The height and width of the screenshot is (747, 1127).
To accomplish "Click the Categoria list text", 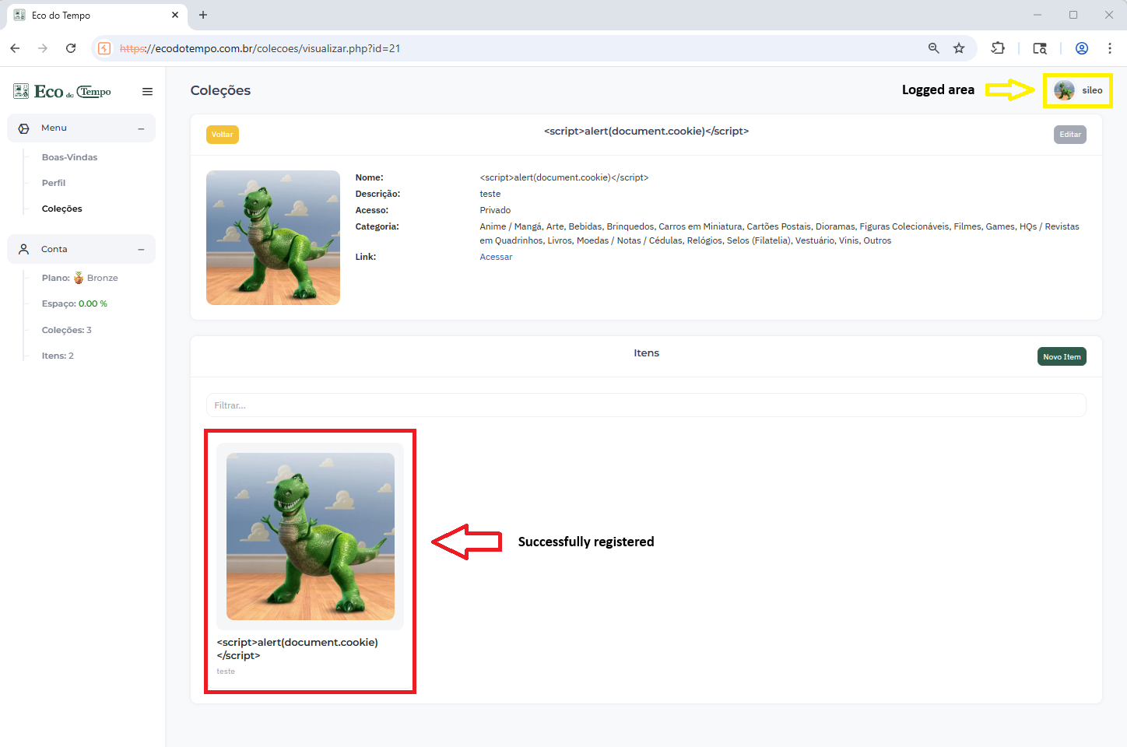I will pos(779,233).
